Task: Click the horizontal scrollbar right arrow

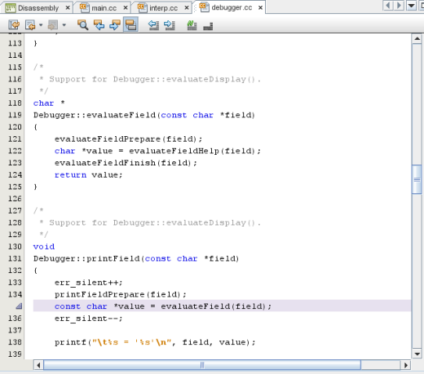Action: pyautogui.click(x=406, y=365)
